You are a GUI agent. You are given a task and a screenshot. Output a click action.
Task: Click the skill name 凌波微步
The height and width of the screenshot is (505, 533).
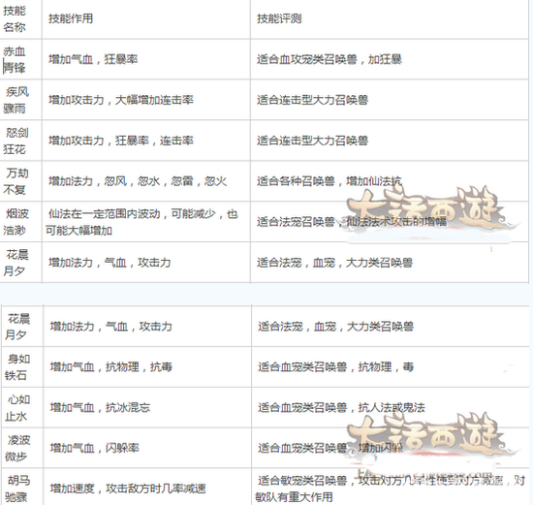click(x=17, y=448)
